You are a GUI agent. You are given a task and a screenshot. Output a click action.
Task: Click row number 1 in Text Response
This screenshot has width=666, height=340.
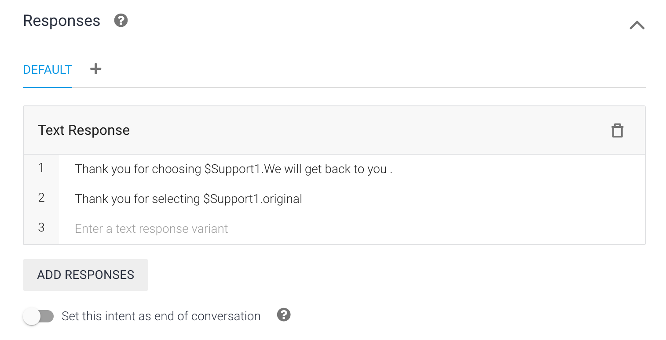[x=41, y=168]
